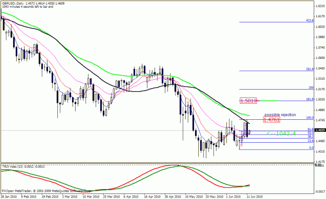326x199 pixels.
Task: Click the '1043 minutes 4 seconds left to bar end' text
Action: coord(28,7)
